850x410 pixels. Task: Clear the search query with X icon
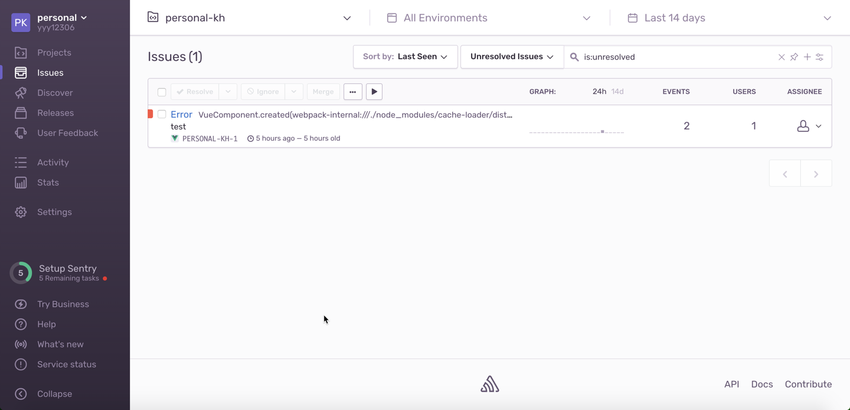click(x=782, y=57)
